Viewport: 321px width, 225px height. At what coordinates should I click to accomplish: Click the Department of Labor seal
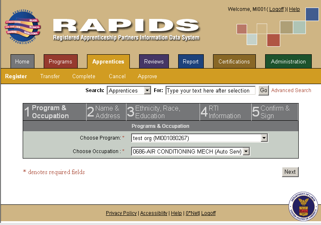pos(303,206)
